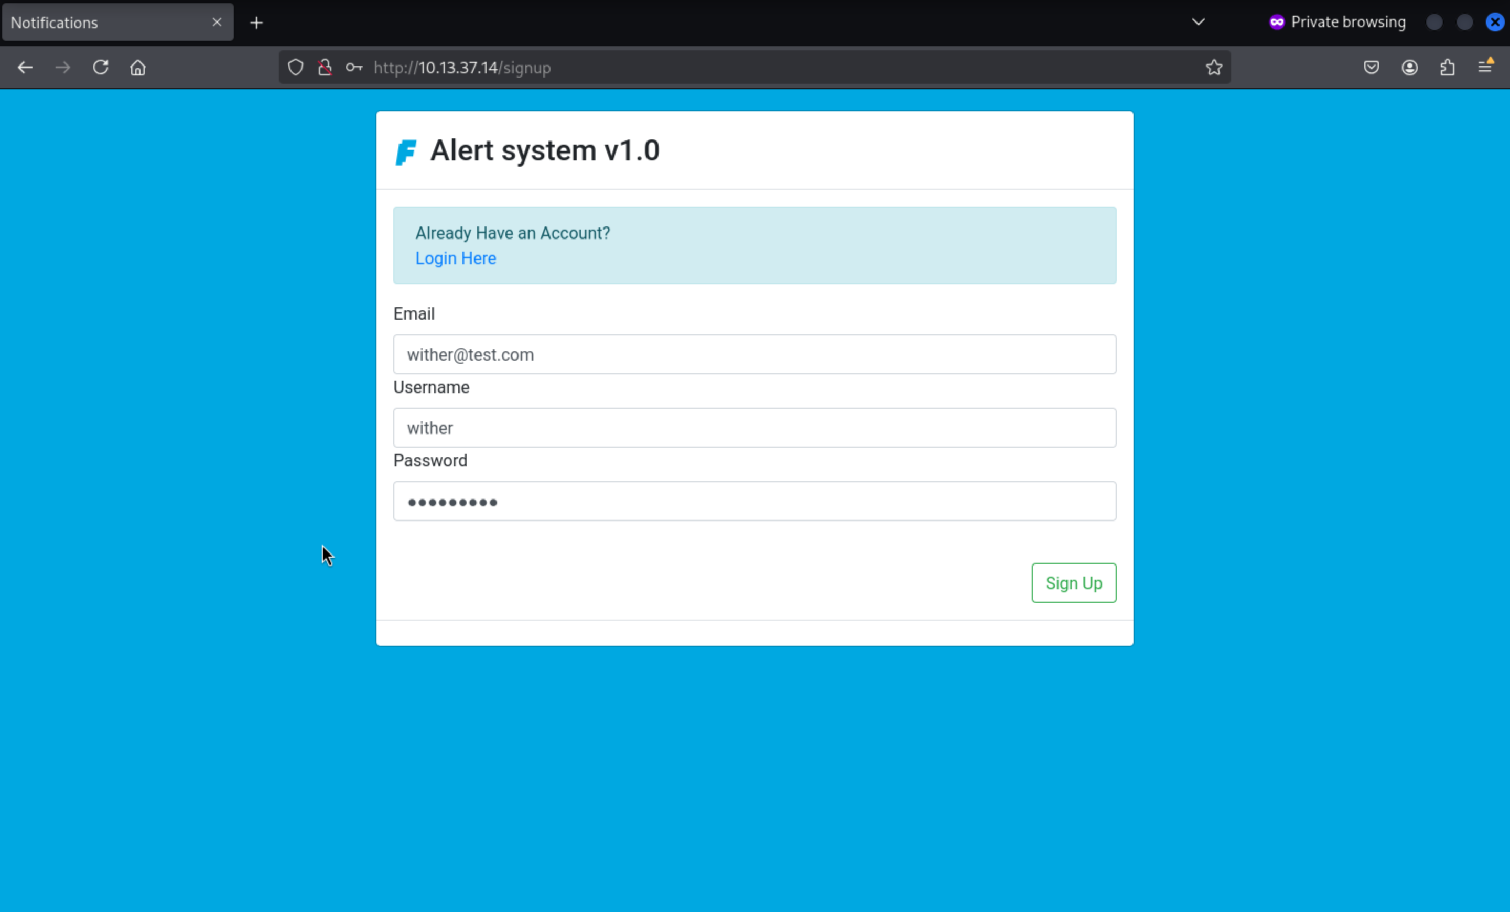
Task: Click the blue F logo
Action: pos(406,152)
